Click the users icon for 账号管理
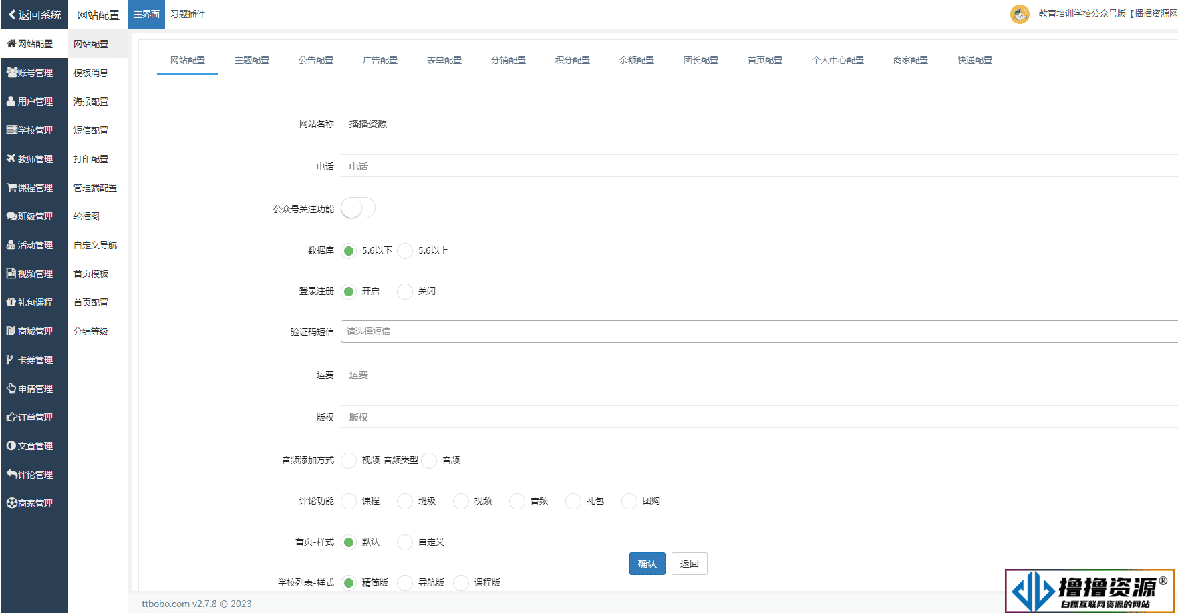 [12, 72]
